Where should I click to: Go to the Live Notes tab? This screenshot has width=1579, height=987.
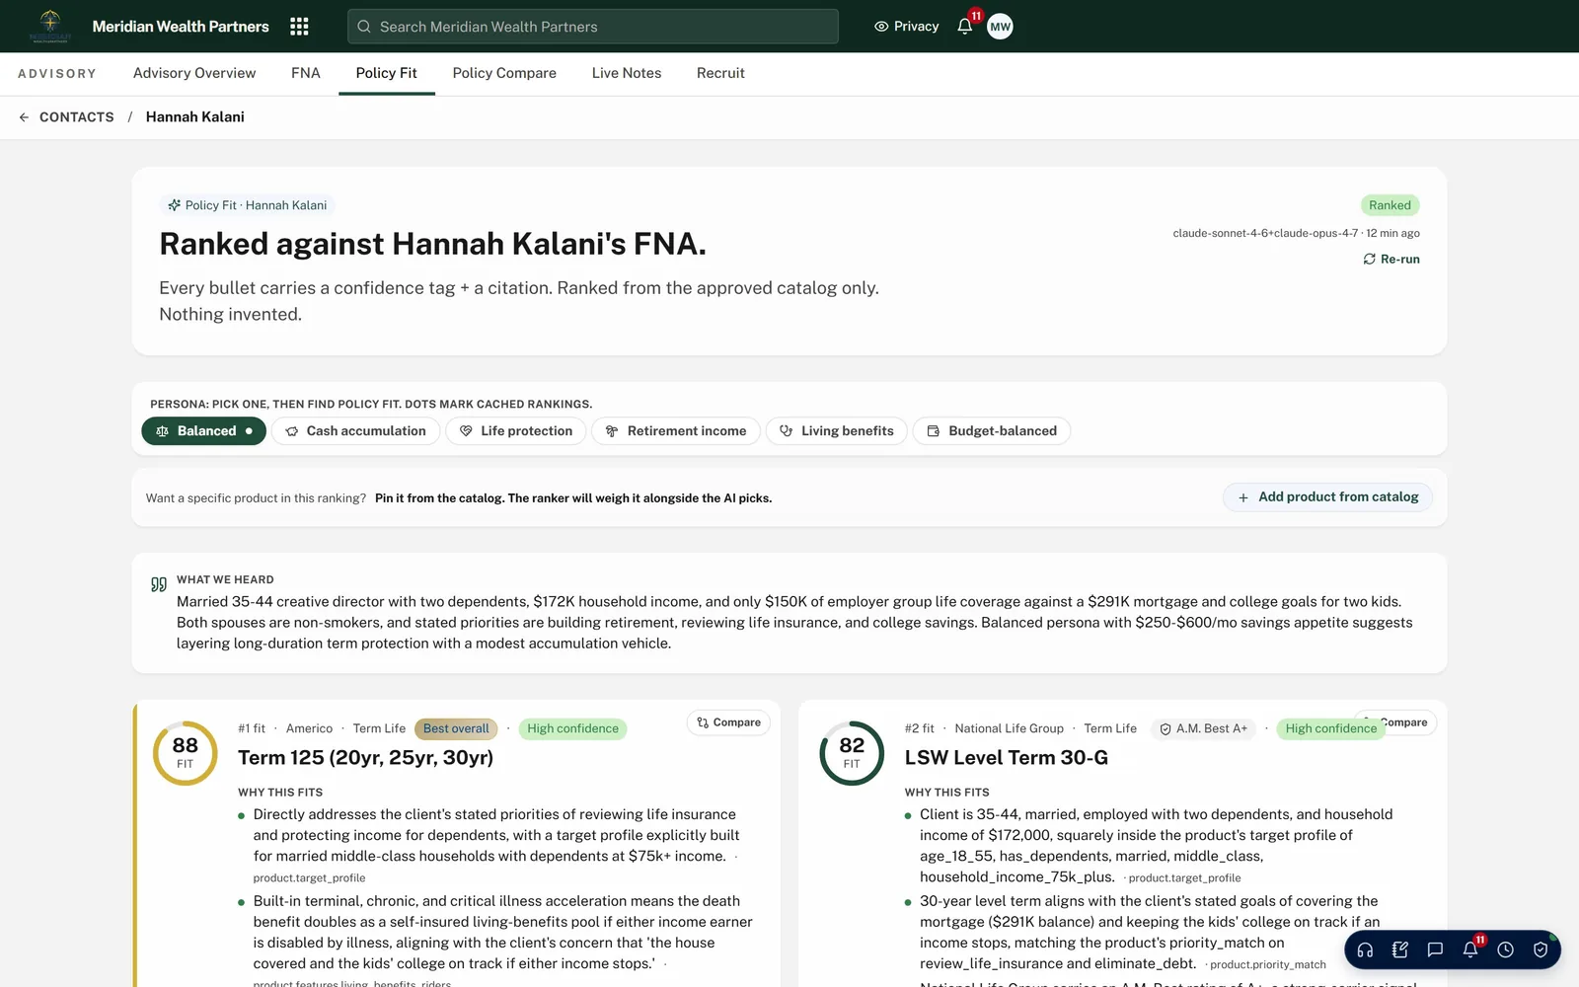pyautogui.click(x=627, y=73)
